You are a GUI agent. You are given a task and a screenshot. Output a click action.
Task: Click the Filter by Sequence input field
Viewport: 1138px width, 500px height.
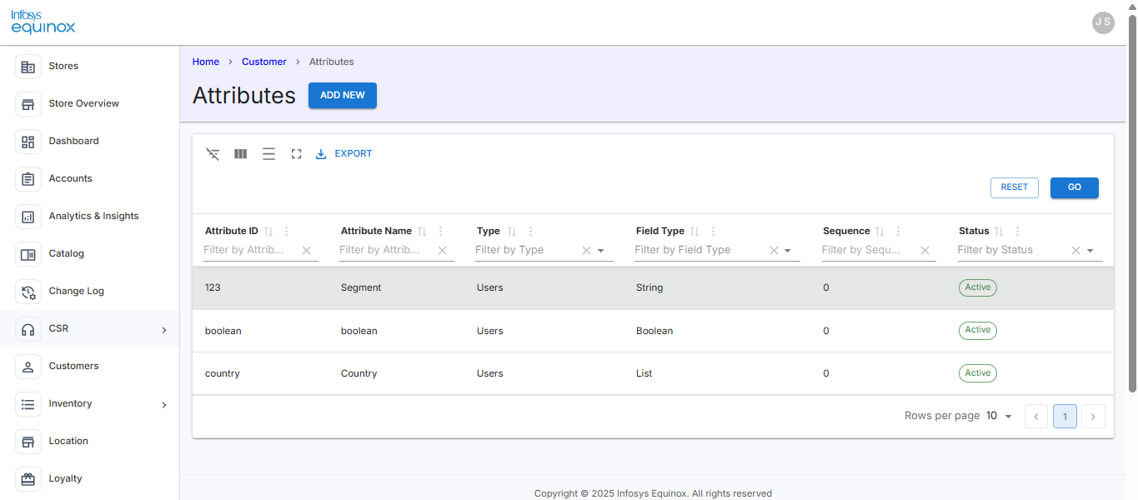point(869,250)
